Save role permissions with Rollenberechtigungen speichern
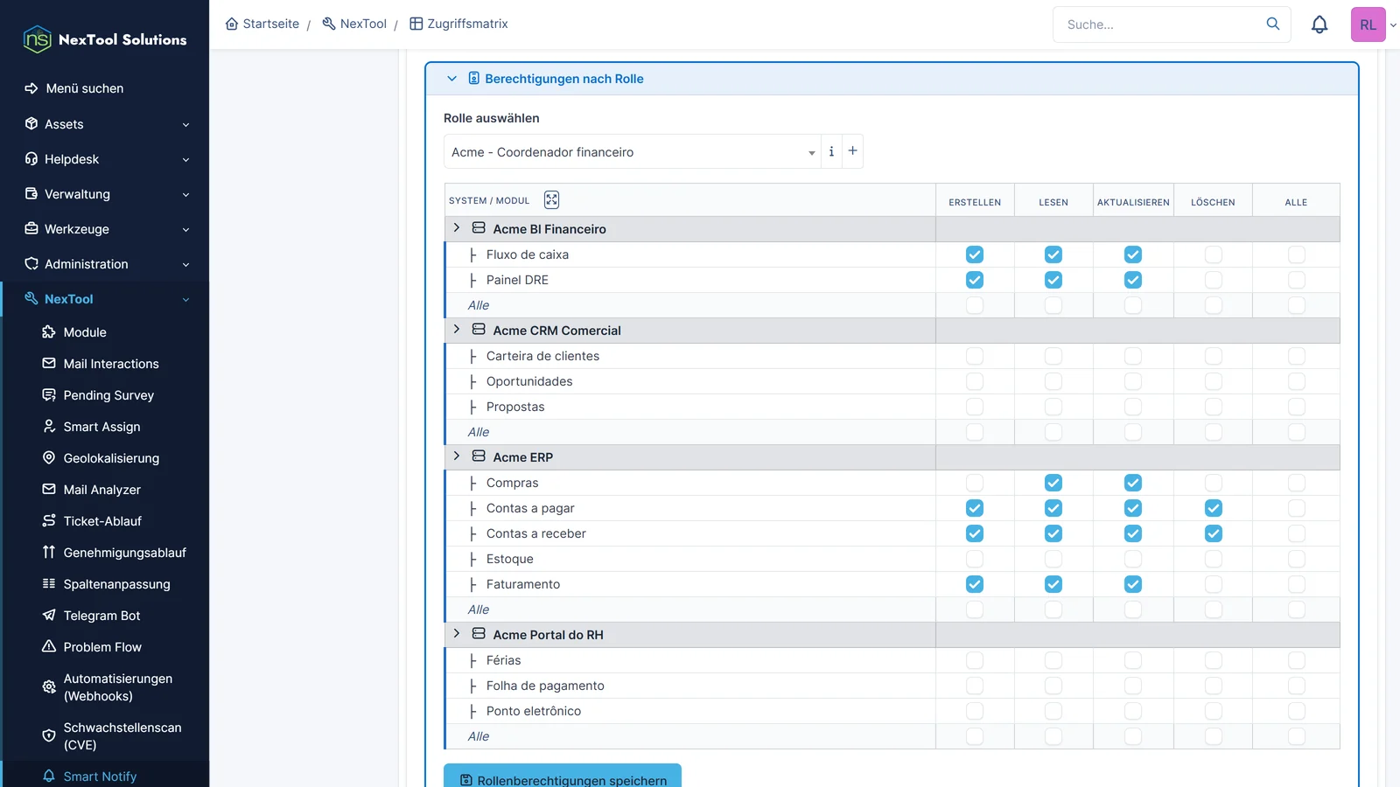The width and height of the screenshot is (1400, 787). [563, 777]
